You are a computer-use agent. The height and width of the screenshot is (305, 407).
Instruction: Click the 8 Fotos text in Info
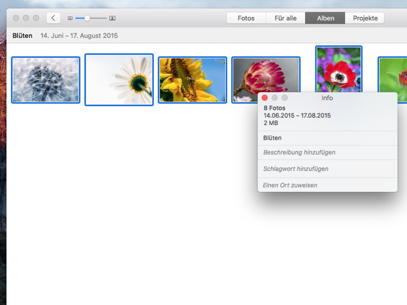coord(274,108)
